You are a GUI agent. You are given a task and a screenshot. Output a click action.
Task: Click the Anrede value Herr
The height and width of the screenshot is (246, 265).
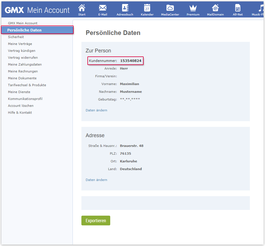tap(124, 68)
